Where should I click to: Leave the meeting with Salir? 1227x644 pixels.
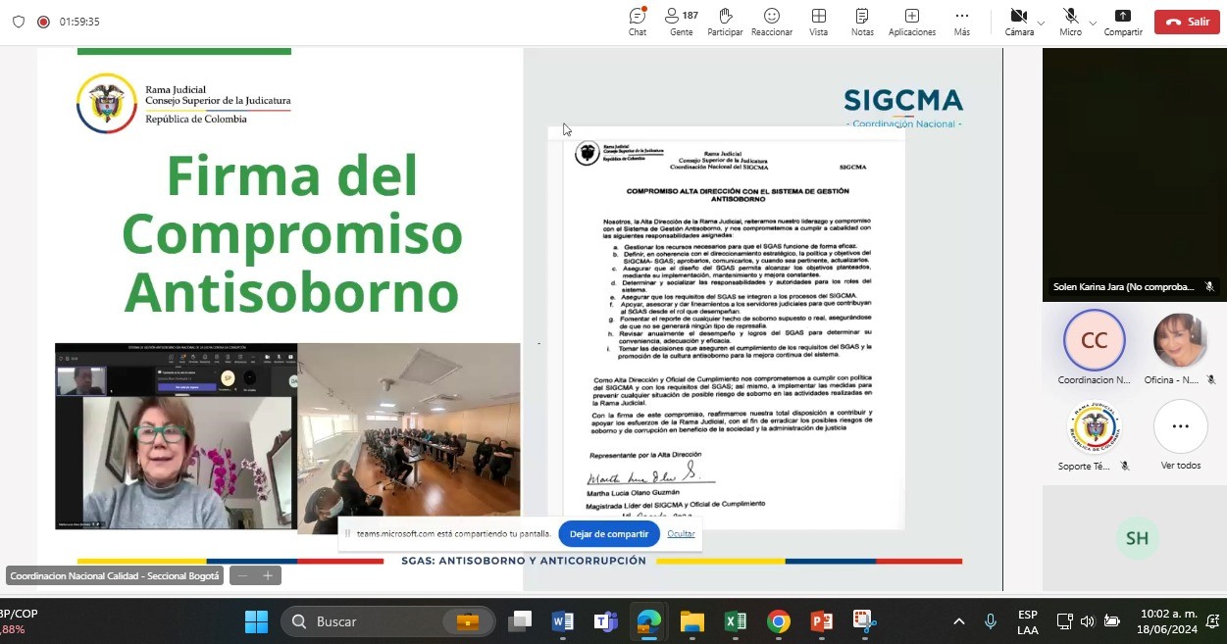click(x=1187, y=22)
